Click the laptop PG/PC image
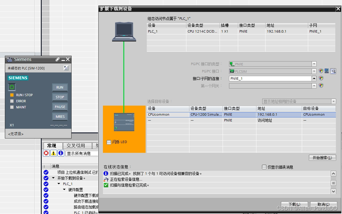342x214 pixels. (124, 32)
